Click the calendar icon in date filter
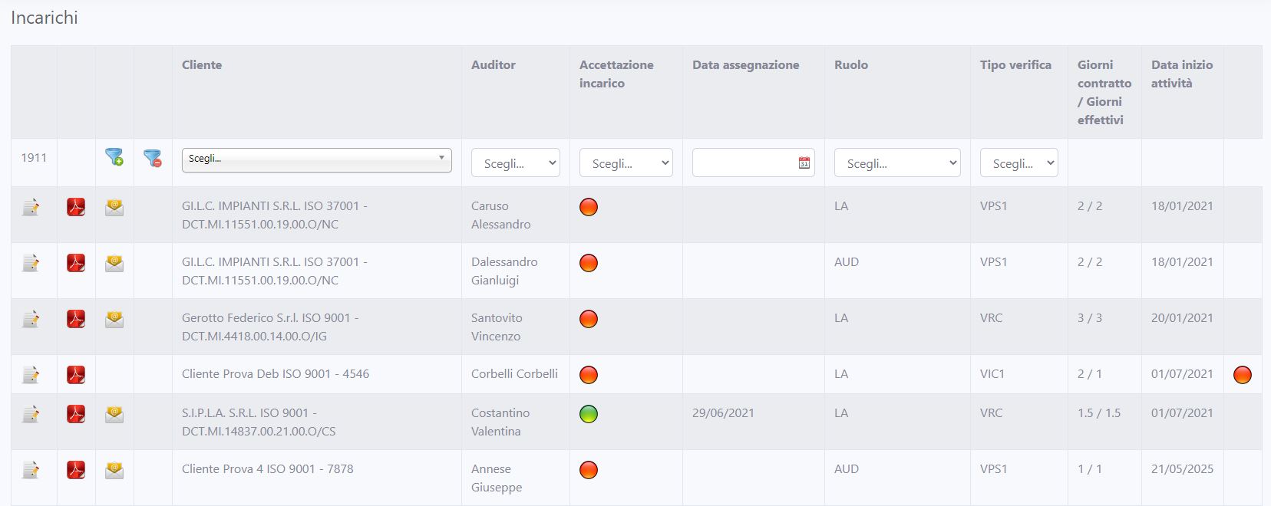The height and width of the screenshot is (506, 1271). 804,163
